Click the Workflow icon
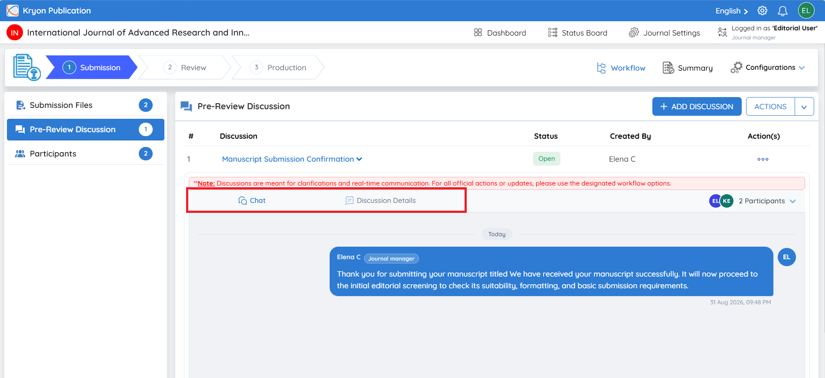This screenshot has width=825, height=378. (601, 68)
